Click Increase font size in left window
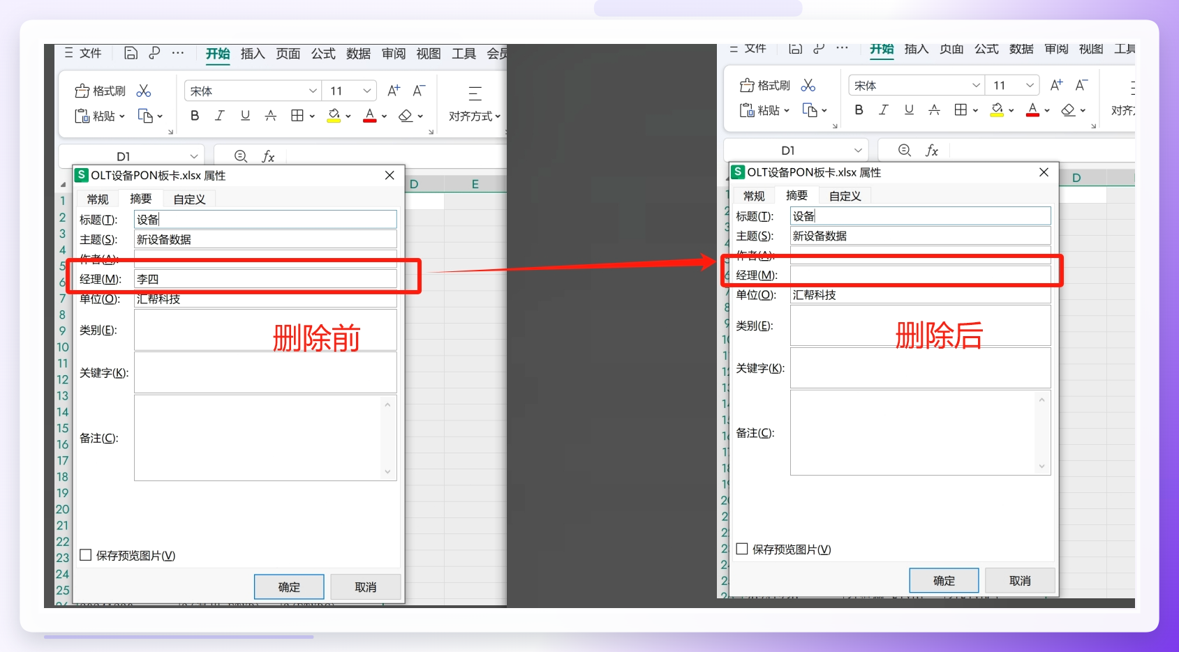 394,91
